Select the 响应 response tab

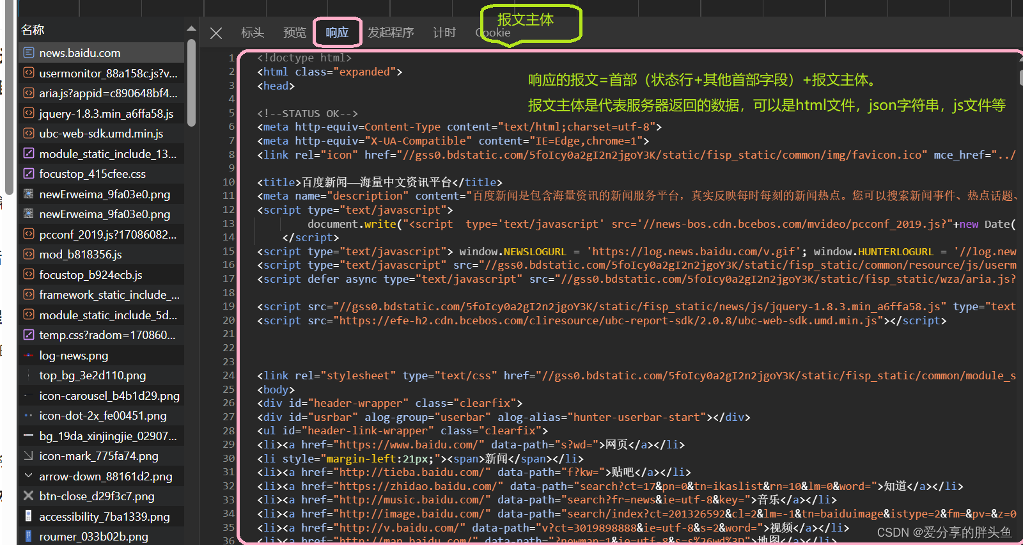coord(337,33)
